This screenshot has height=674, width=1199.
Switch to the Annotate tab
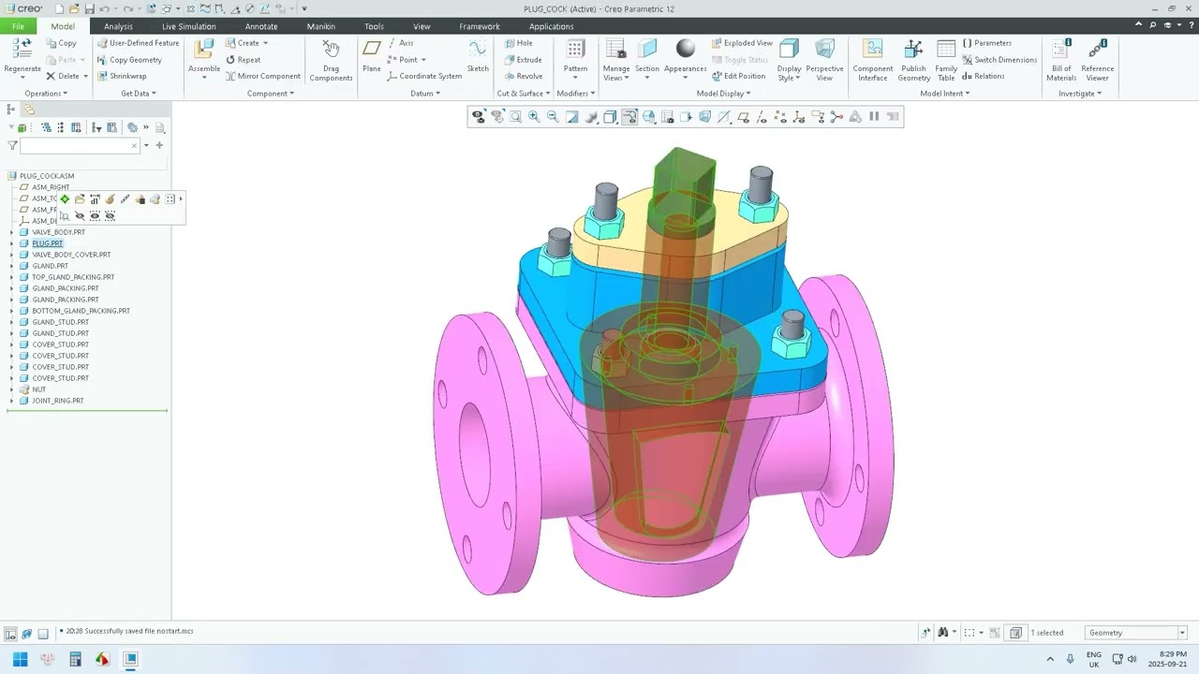[261, 26]
